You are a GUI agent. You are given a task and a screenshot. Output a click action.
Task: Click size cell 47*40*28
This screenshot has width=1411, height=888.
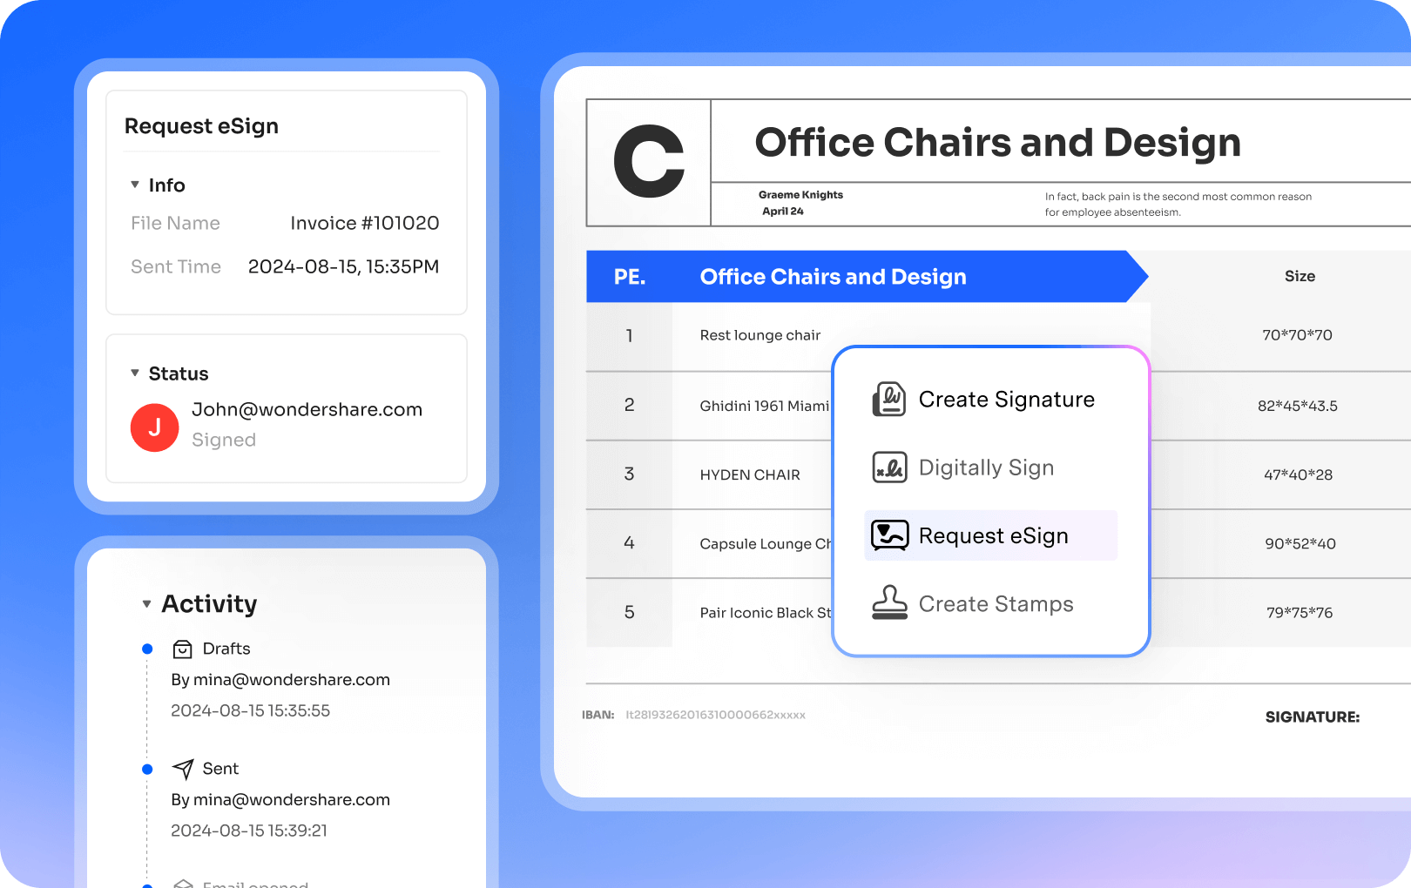1298,474
